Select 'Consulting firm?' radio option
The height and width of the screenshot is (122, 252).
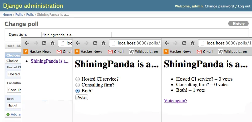[x=78, y=85]
